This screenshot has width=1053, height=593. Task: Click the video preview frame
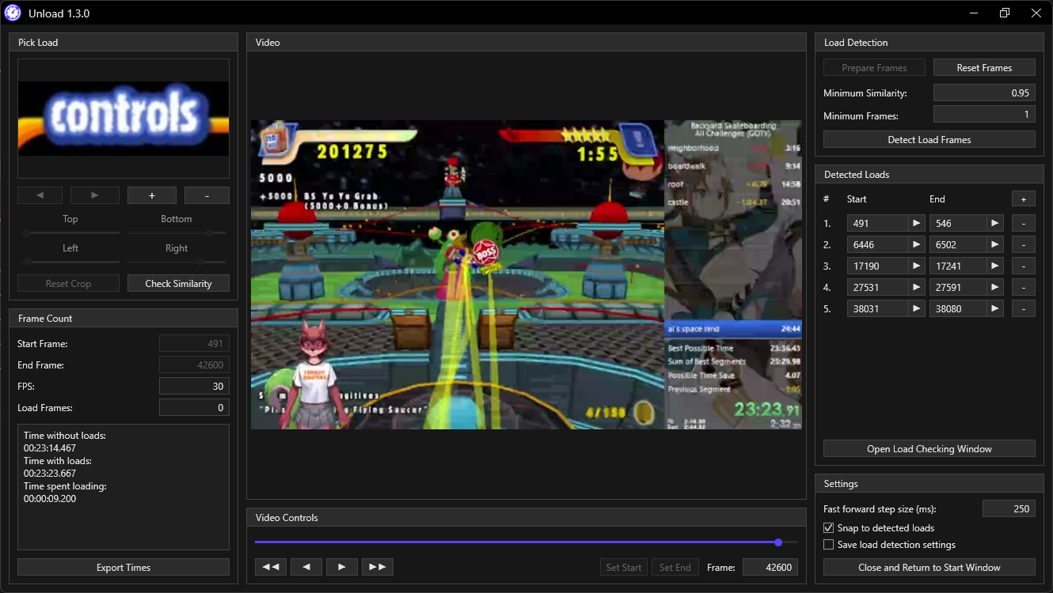click(x=526, y=274)
